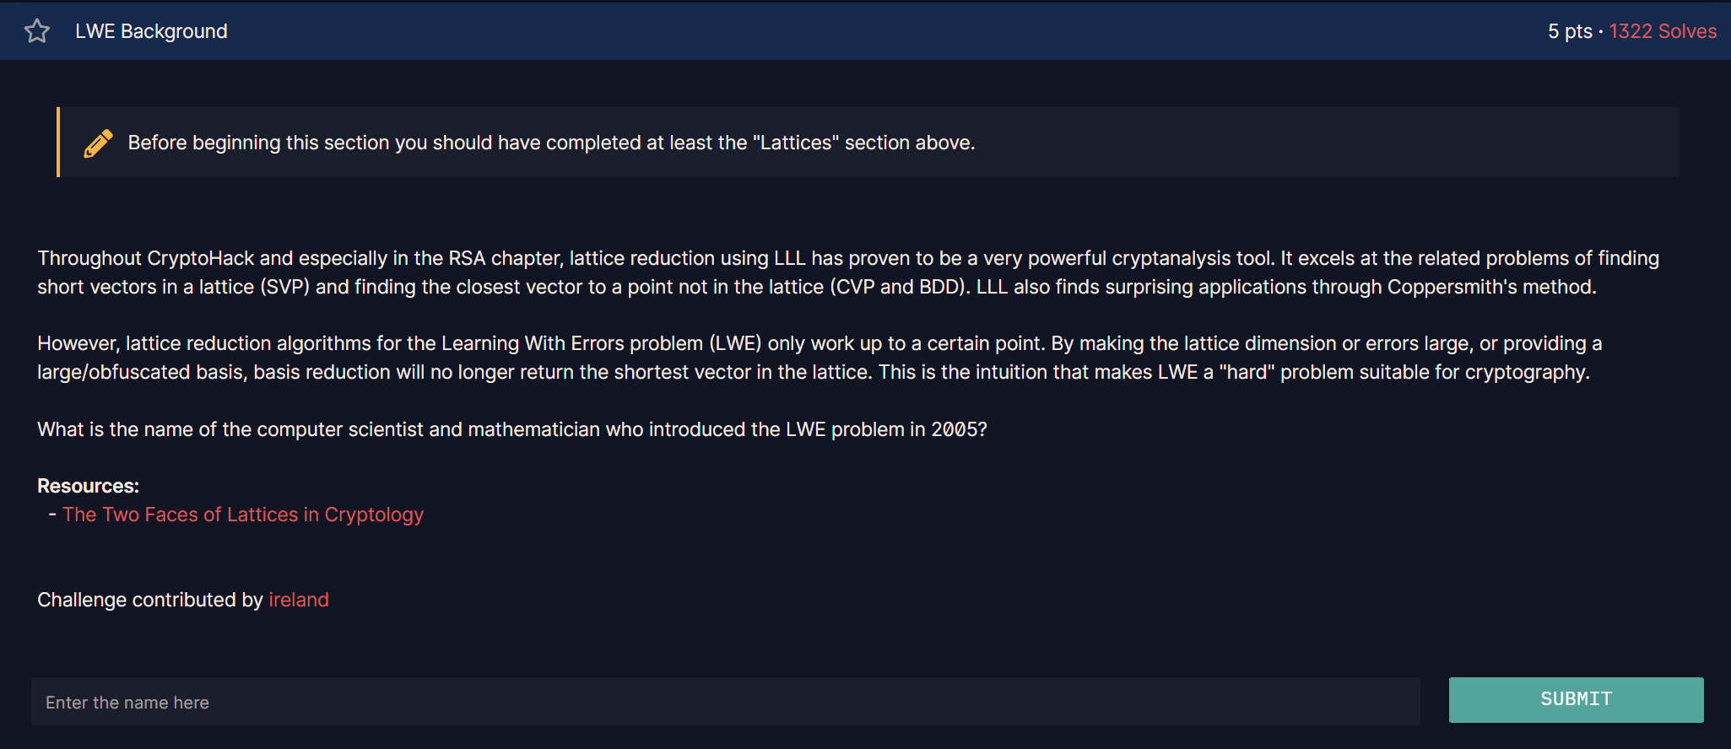This screenshot has width=1731, height=749.
Task: Click the Resources heading
Action: (88, 486)
